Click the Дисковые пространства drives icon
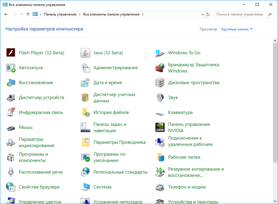The height and width of the screenshot is (204, 278). [x=160, y=83]
